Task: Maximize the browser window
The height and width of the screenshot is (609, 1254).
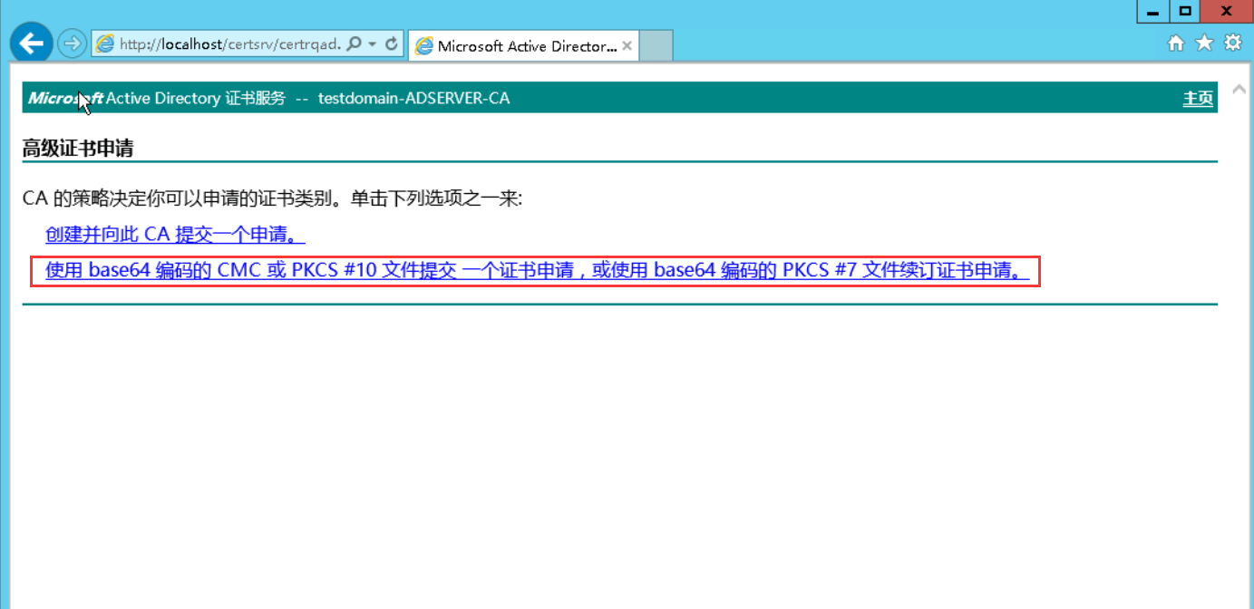Action: [x=1184, y=12]
